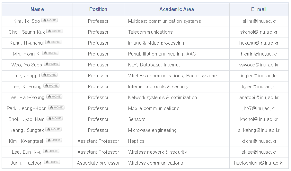Click email iskim@inu.ac.kr
Screen dimensions: 291x171
259,21
